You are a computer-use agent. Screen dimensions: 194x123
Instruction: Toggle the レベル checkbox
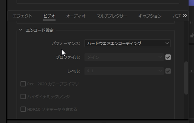pos(168,71)
